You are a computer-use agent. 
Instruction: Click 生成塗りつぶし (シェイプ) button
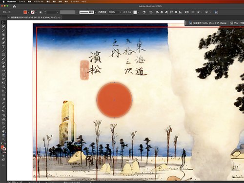click(208, 23)
